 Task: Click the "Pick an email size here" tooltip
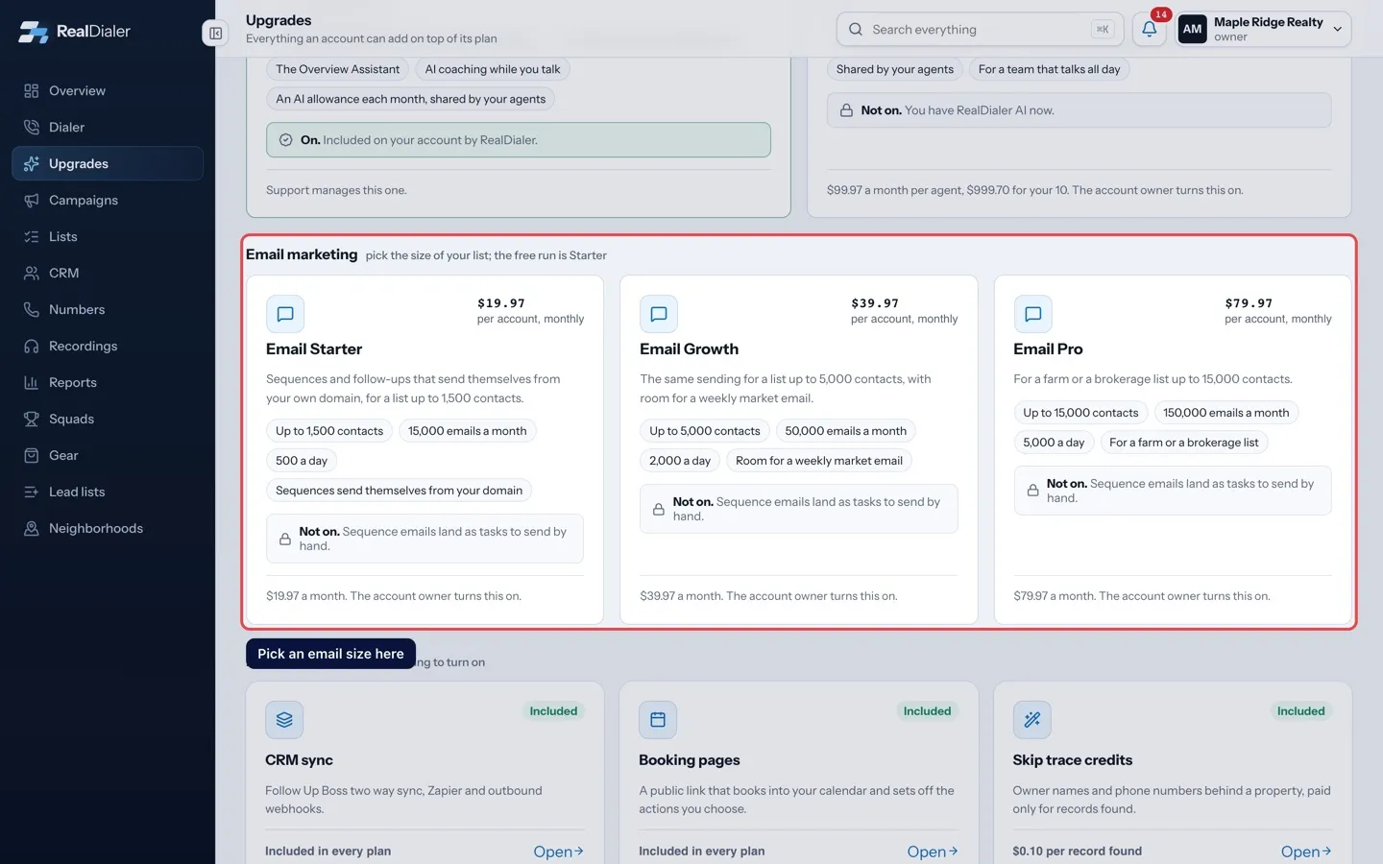(330, 654)
